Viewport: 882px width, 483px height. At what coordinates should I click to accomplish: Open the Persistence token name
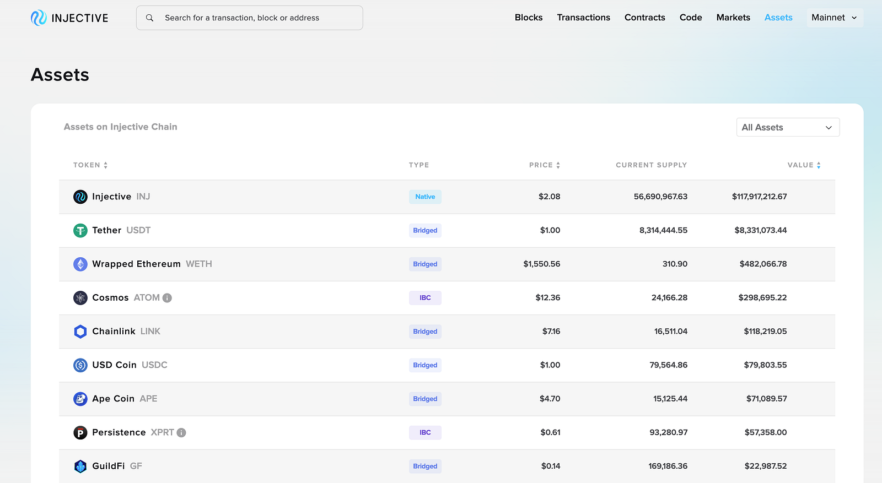119,433
